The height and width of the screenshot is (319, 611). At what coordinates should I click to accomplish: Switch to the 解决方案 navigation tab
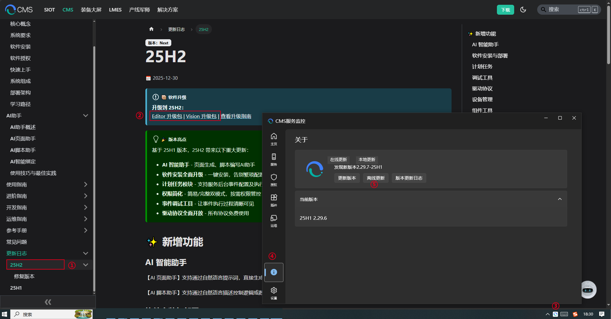tap(167, 10)
